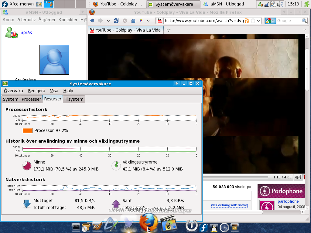Mute the YouTube video with speaker button
Screen dimensions: 311x233
pos(298,177)
